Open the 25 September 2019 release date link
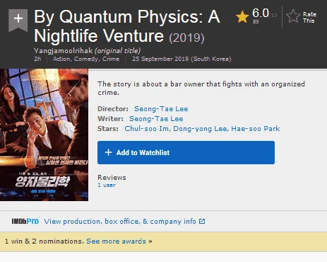The width and height of the screenshot is (327, 262). (x=182, y=59)
